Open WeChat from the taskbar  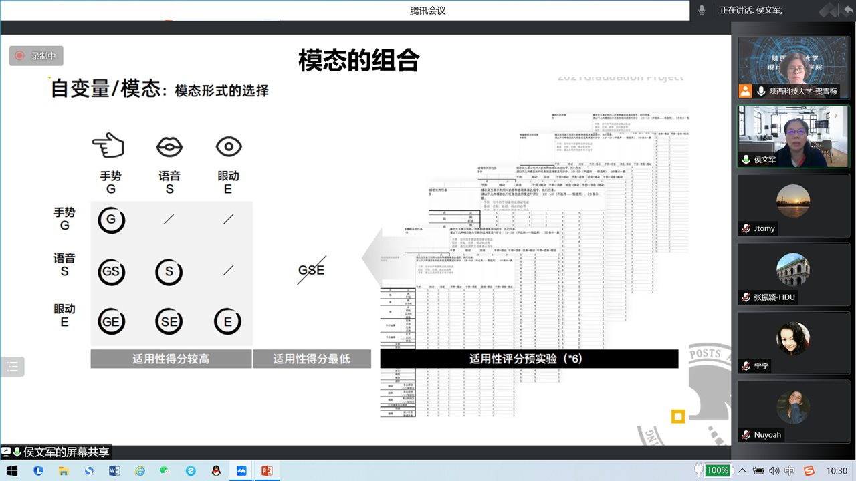165,470
